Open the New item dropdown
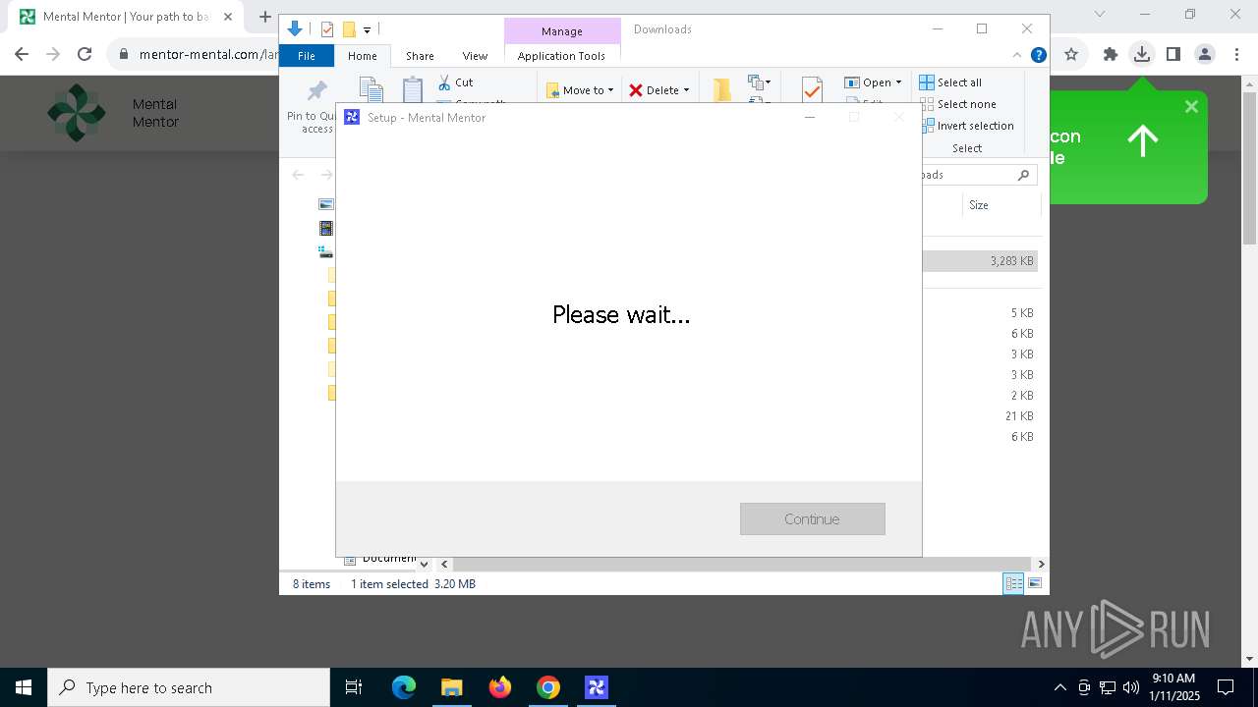 [x=759, y=82]
